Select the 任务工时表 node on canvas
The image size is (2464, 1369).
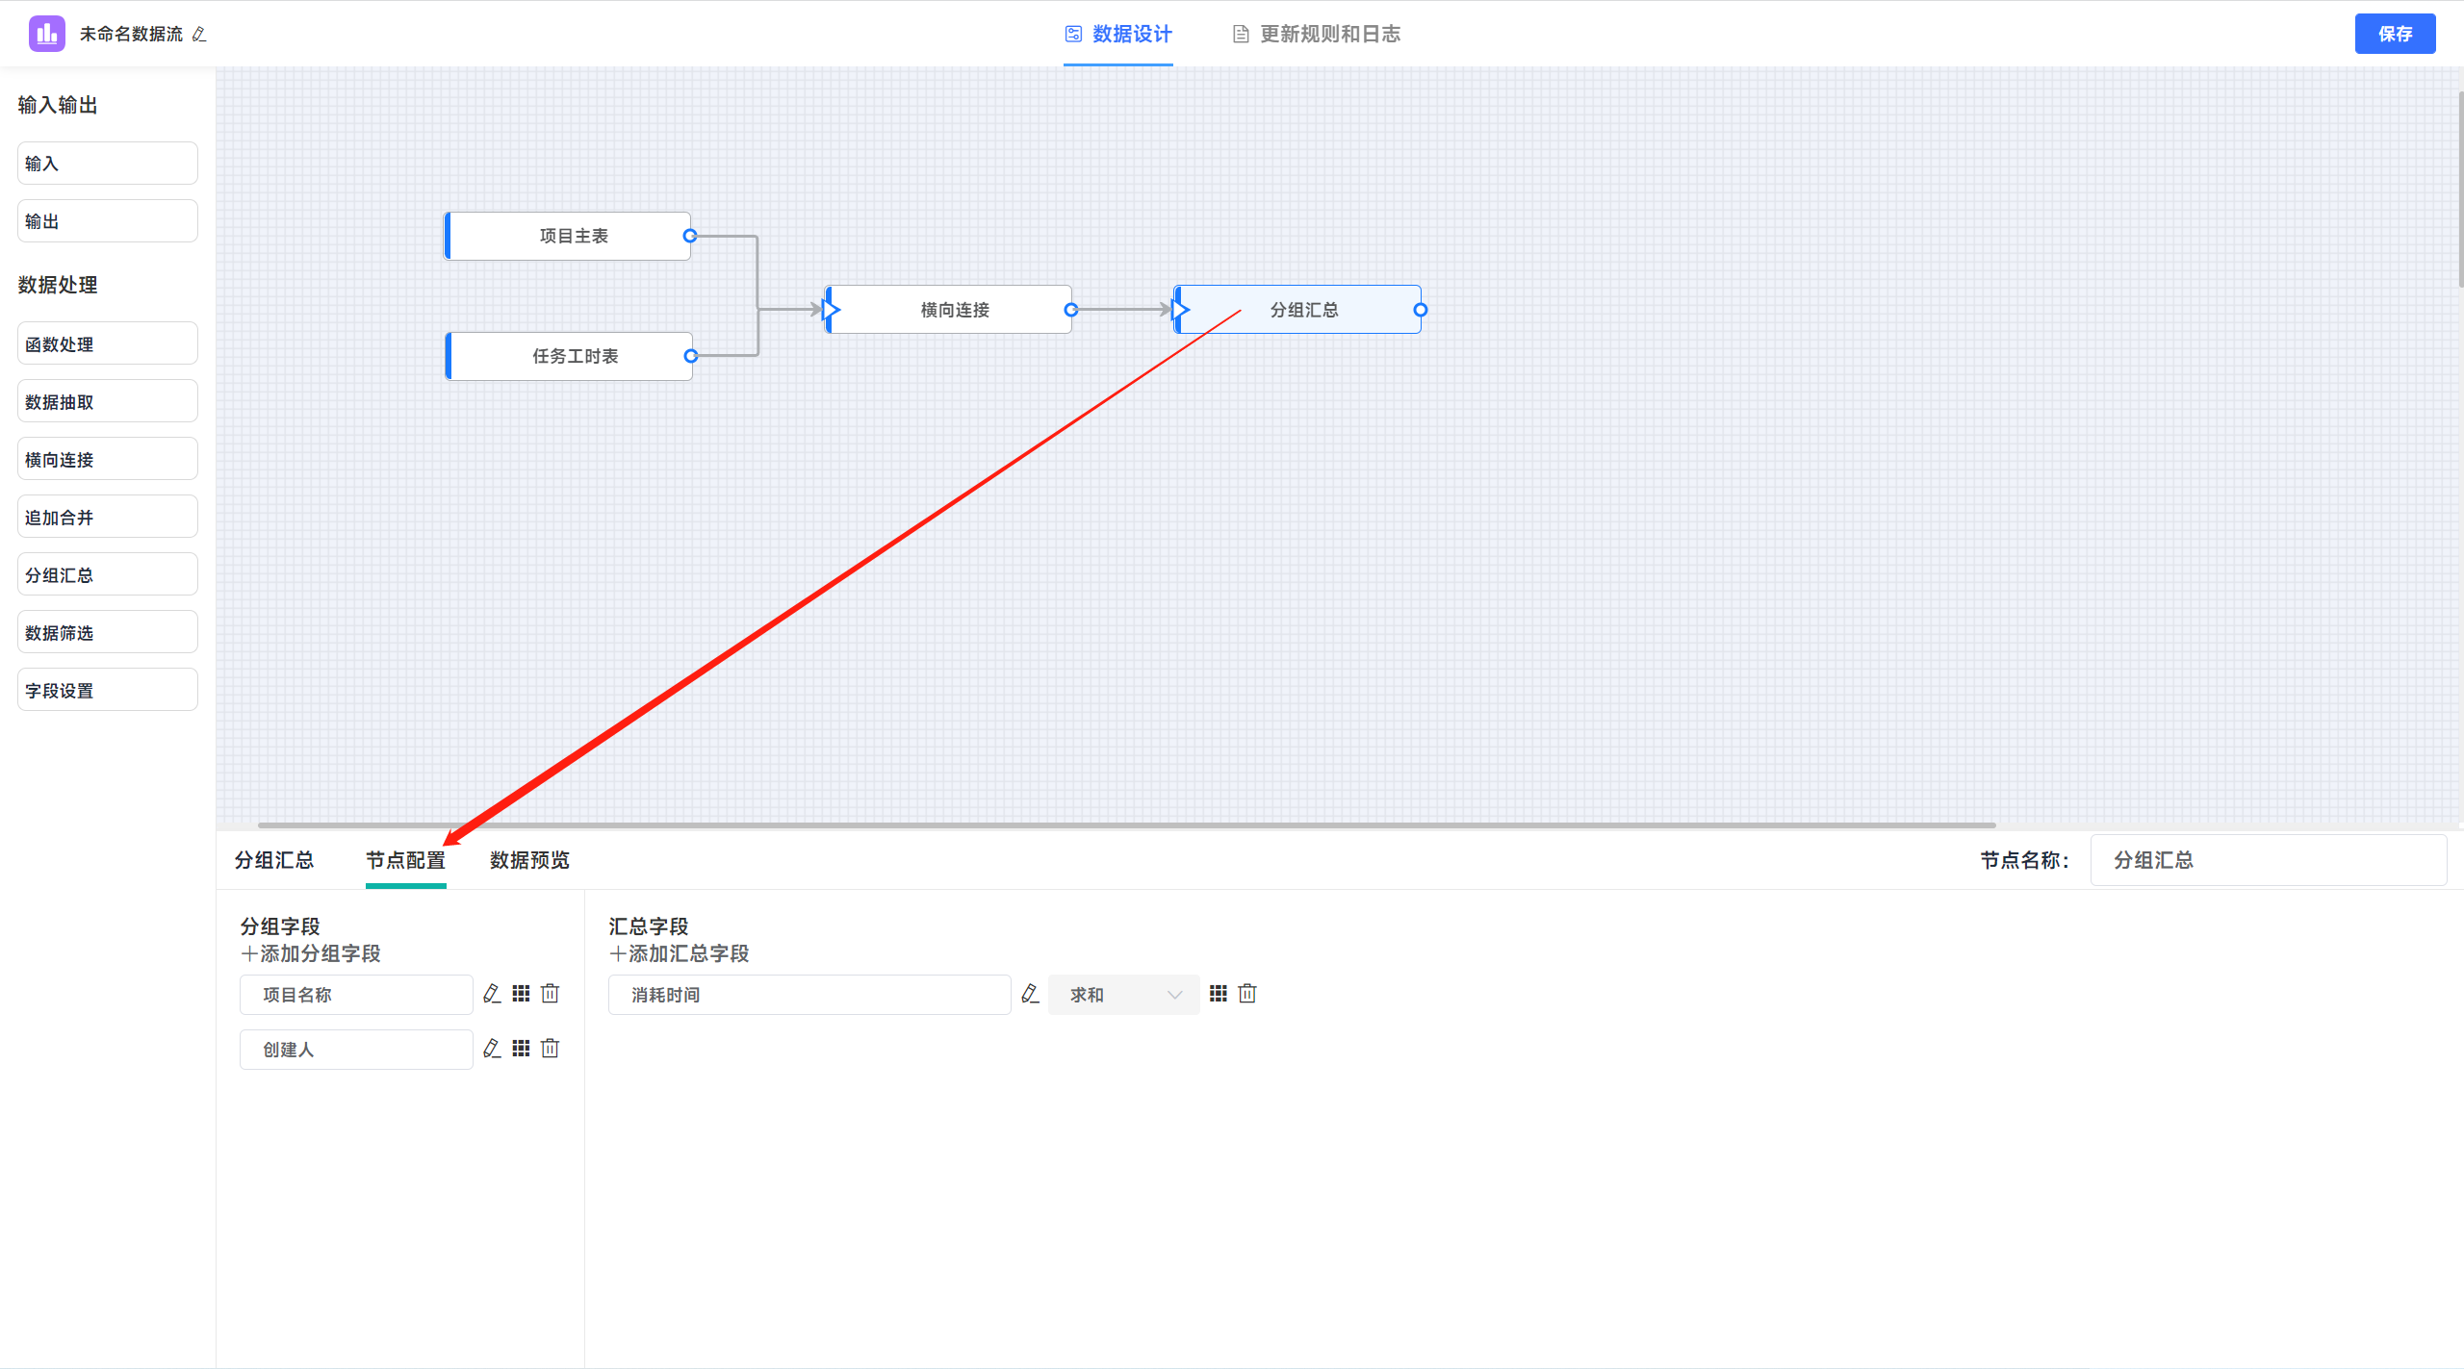(570, 356)
